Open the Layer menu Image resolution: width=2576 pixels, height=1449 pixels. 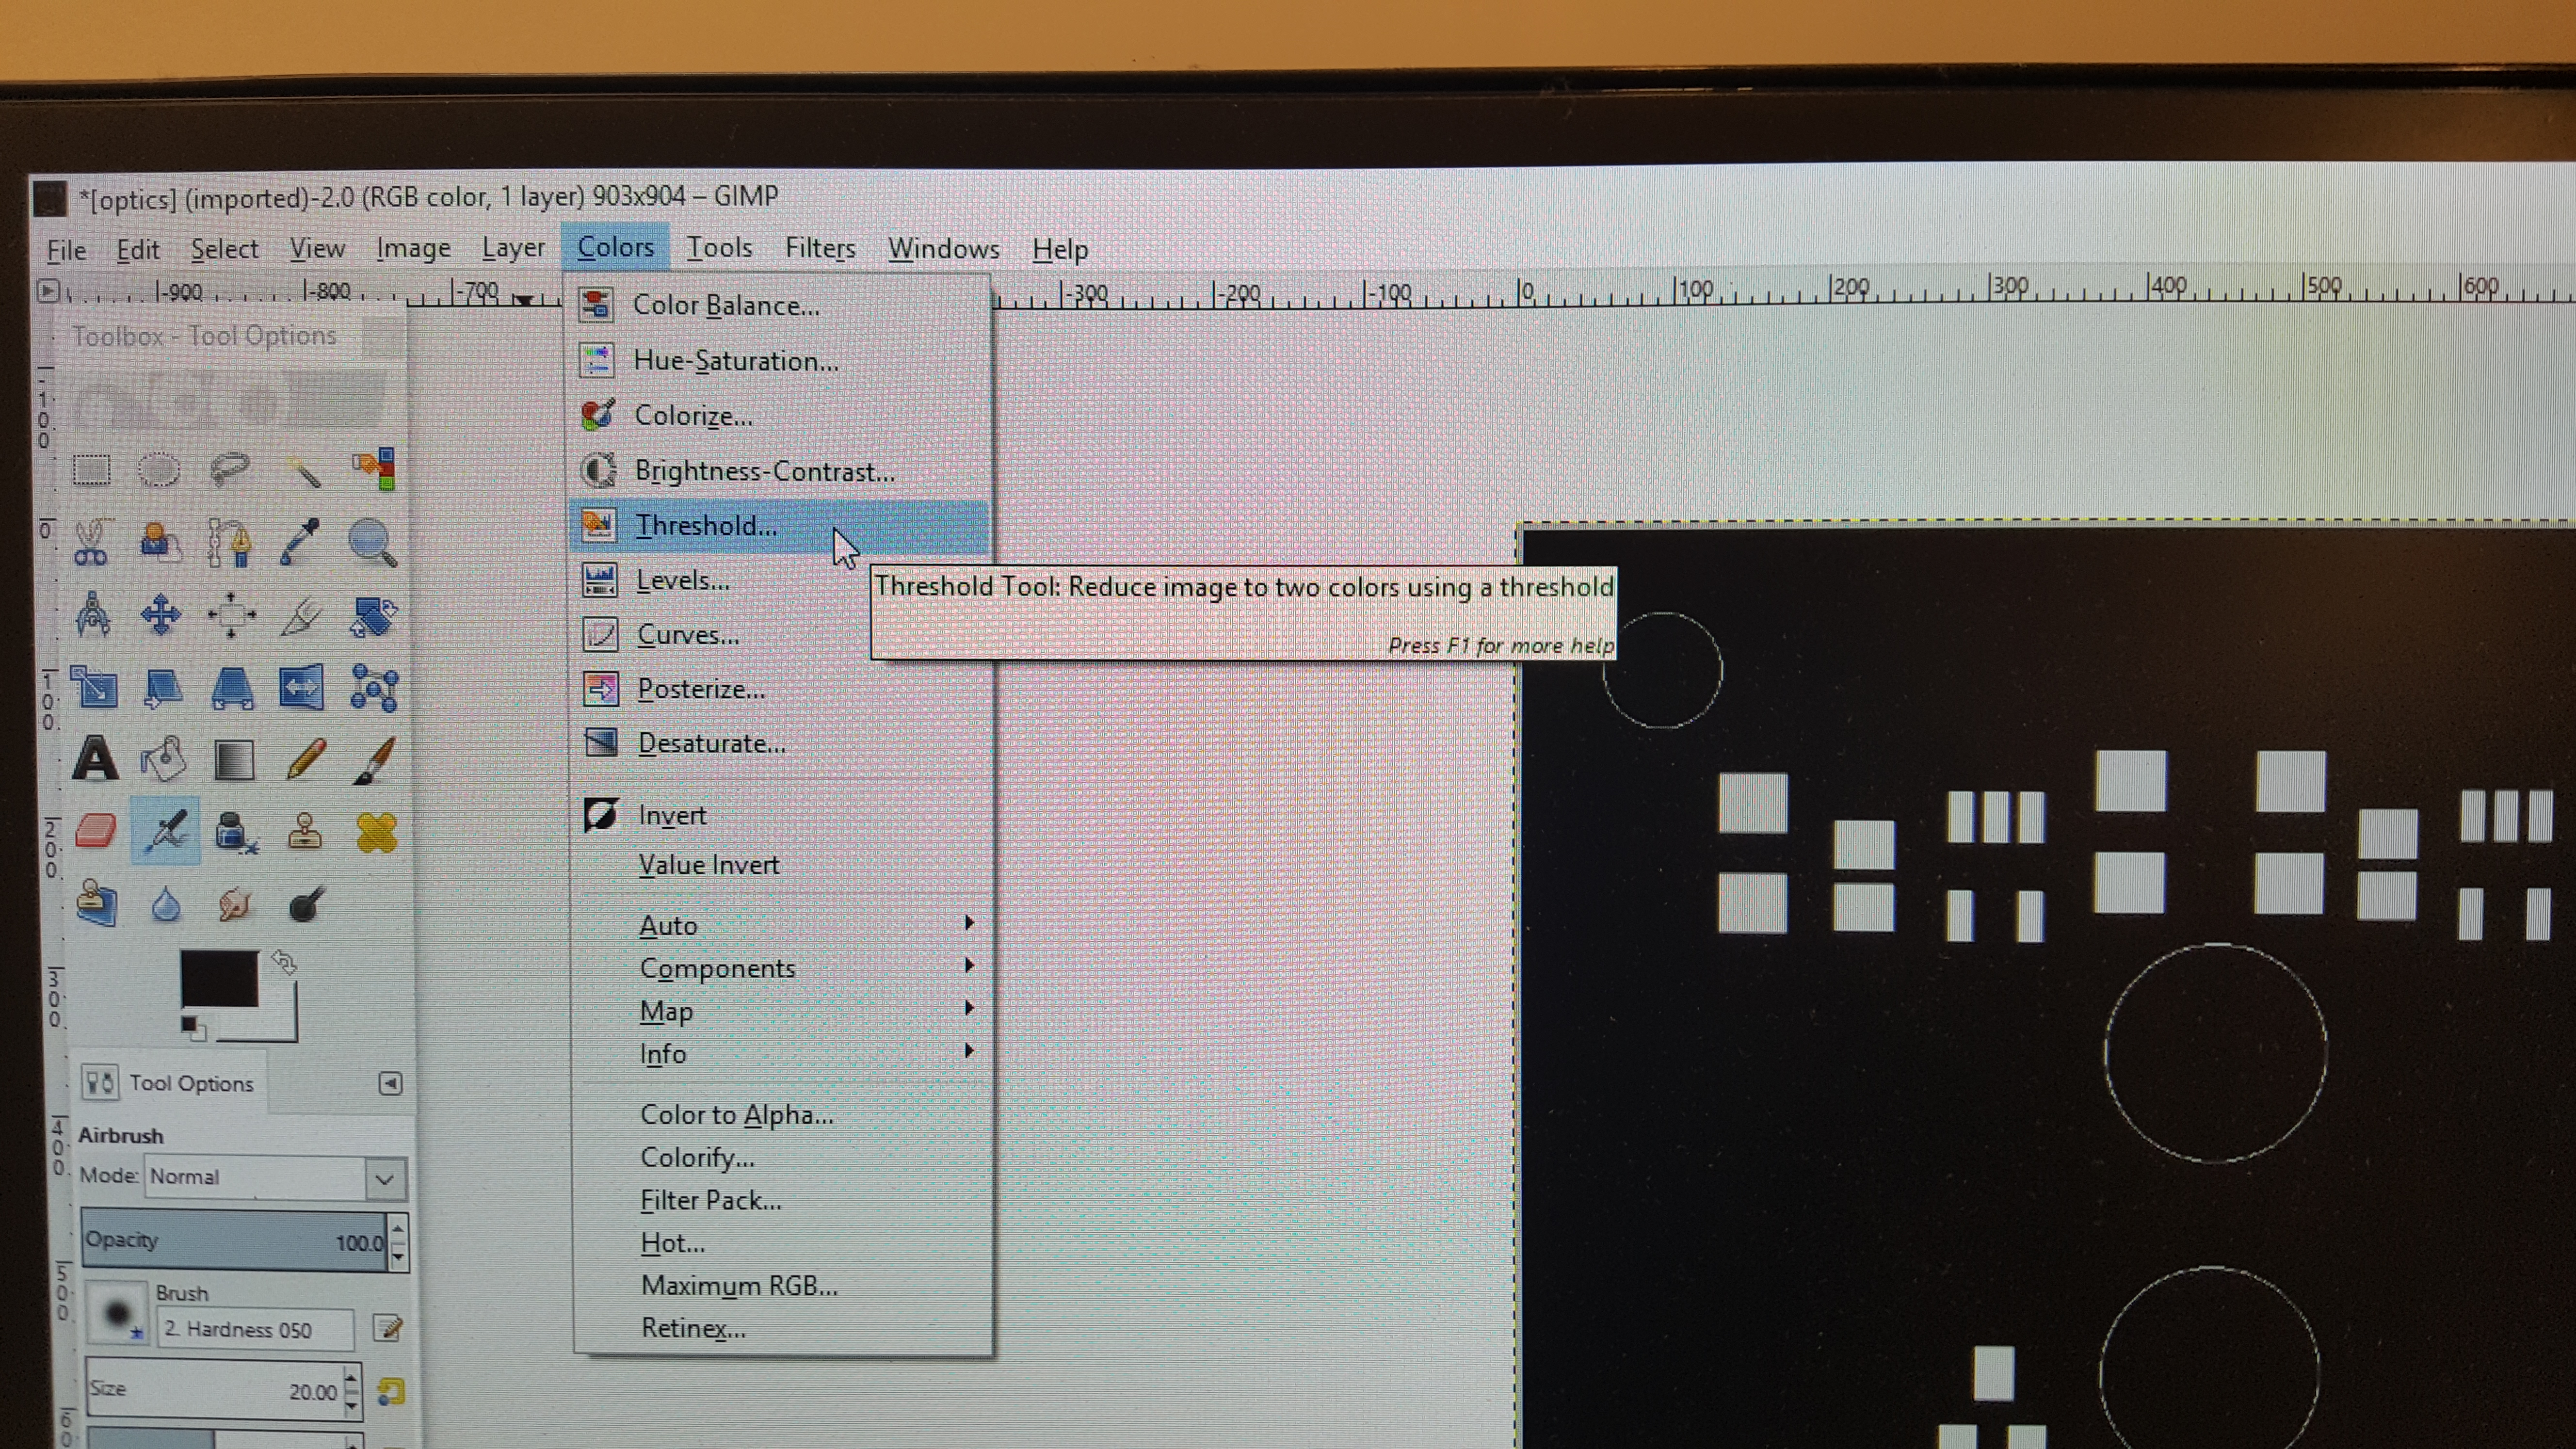coord(513,248)
